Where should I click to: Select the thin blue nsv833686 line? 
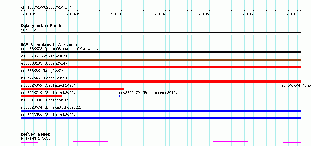[x=161, y=74]
